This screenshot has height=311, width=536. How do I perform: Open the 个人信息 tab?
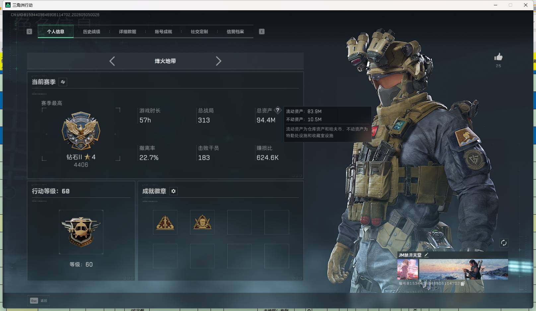tap(56, 32)
